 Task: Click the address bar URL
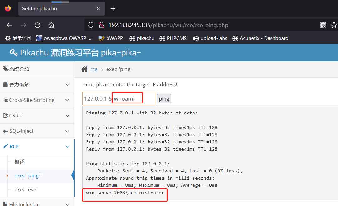(168, 25)
